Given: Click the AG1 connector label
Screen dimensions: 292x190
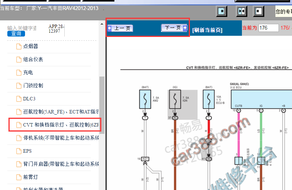Looking at the screenshot, I should point(145,159).
